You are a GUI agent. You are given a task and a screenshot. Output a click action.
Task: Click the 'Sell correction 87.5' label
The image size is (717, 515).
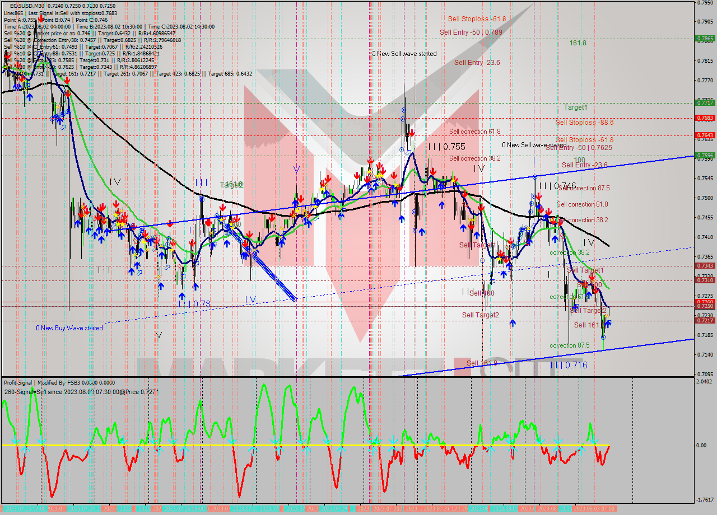[x=583, y=188]
